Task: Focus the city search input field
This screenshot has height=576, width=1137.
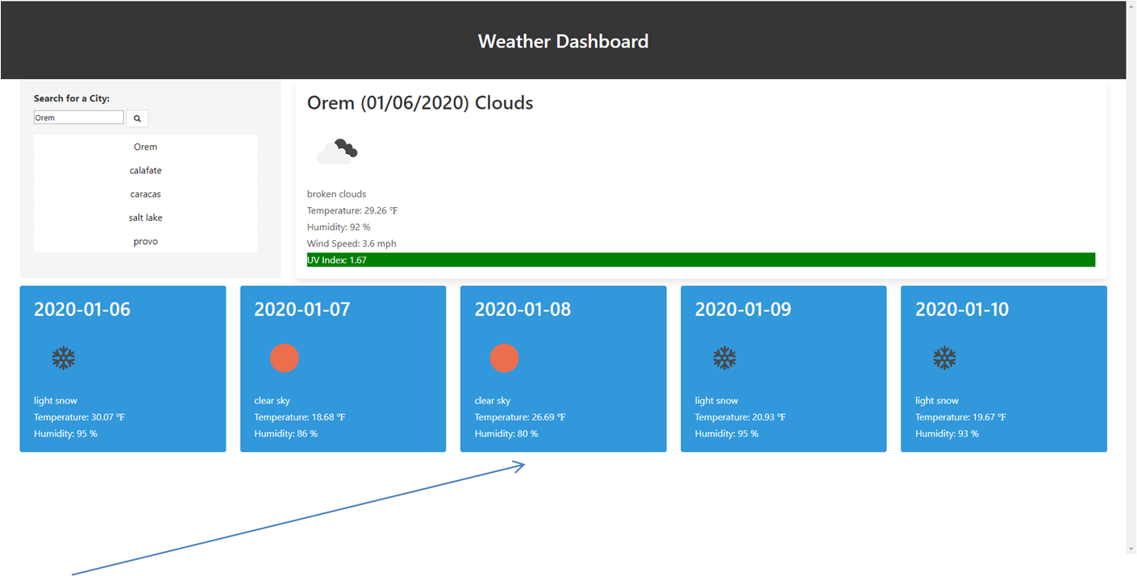Action: 79,118
